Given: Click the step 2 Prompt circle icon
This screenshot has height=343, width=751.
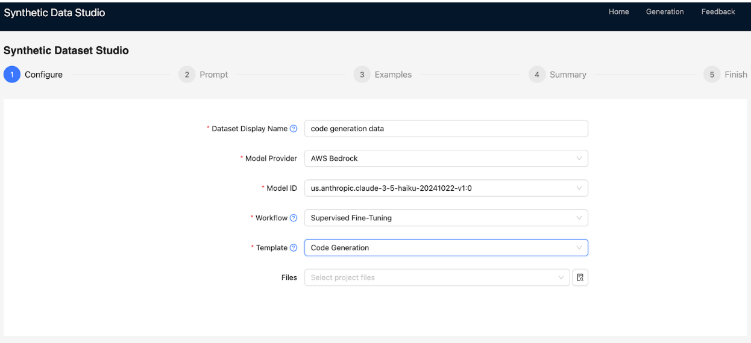Looking at the screenshot, I should (187, 75).
